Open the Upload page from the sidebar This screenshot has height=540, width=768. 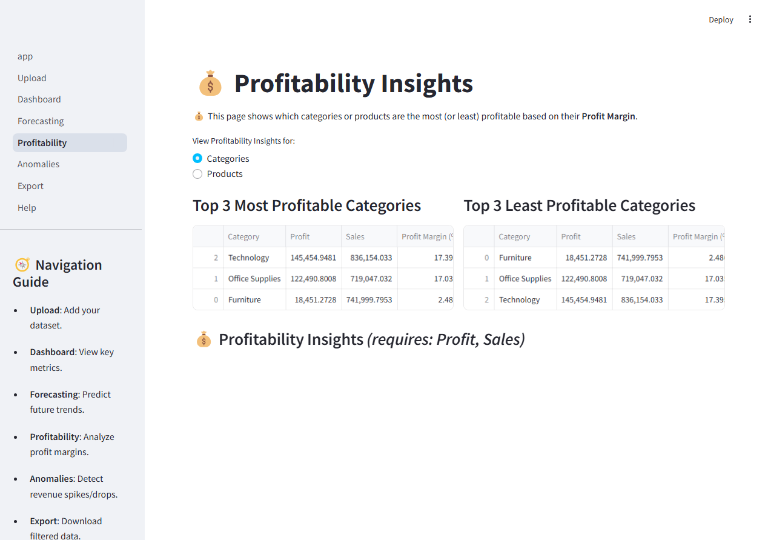[31, 78]
